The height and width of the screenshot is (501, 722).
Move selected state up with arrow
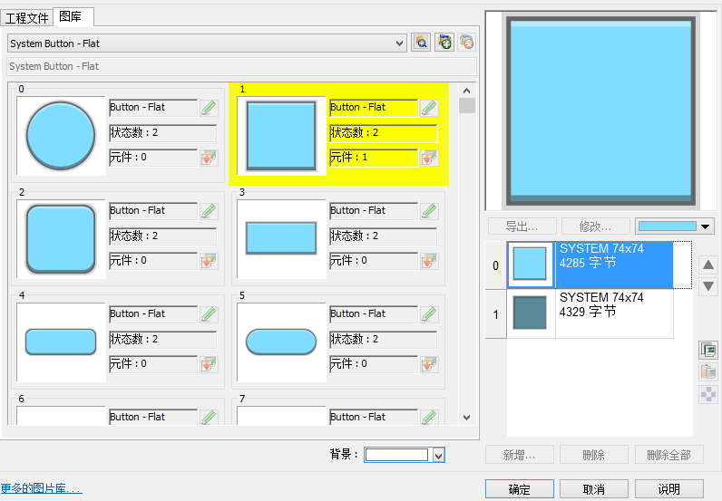709,265
